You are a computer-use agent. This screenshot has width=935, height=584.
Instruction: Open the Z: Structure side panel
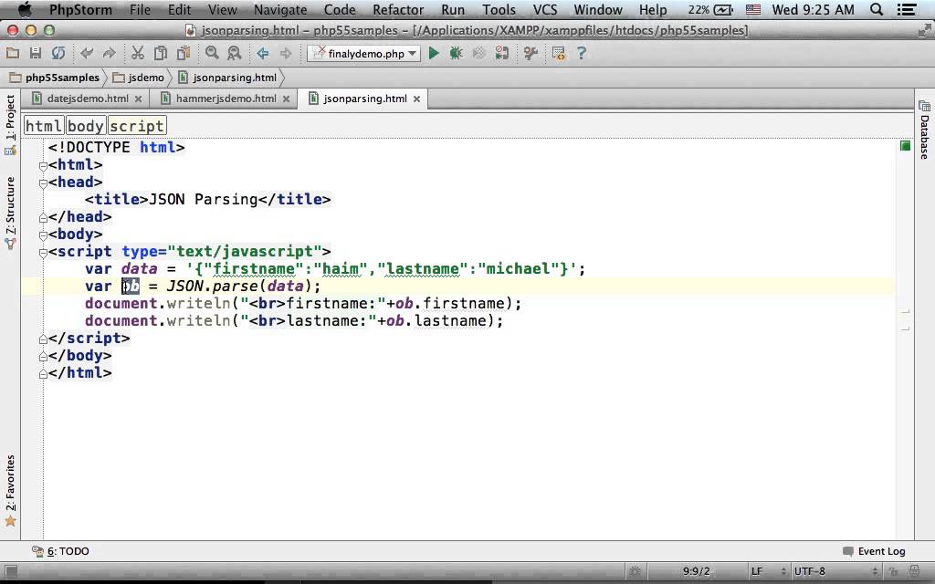pyautogui.click(x=10, y=214)
